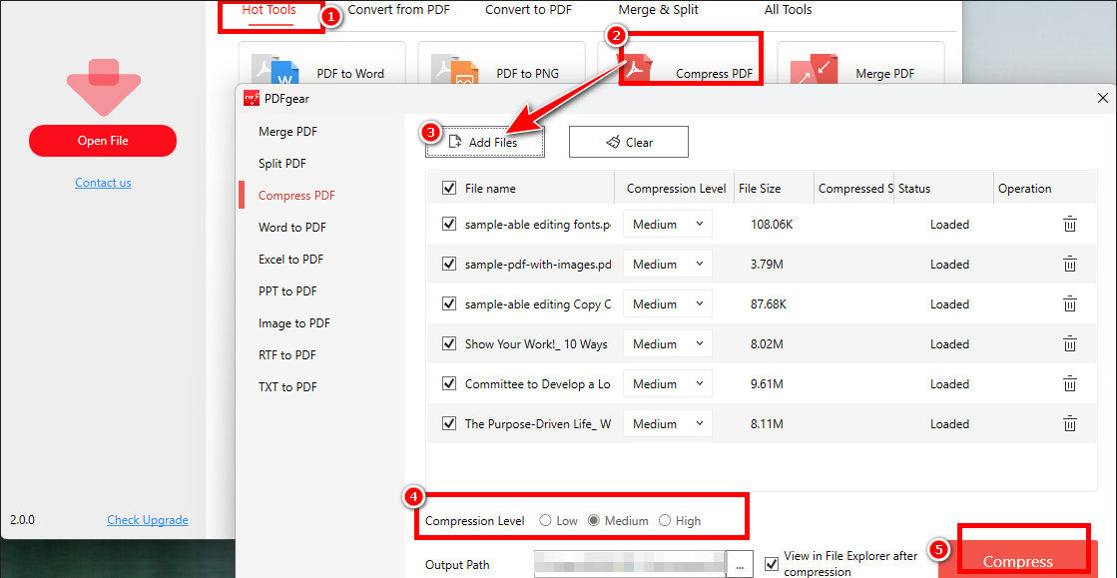Viewport: 1117px width, 578px height.
Task: Select Excel to PDF in sidebar
Action: tap(292, 260)
